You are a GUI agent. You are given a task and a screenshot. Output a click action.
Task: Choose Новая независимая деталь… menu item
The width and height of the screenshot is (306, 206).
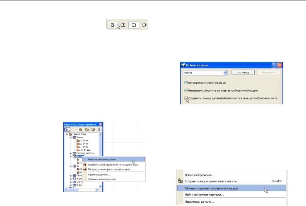click(114, 159)
